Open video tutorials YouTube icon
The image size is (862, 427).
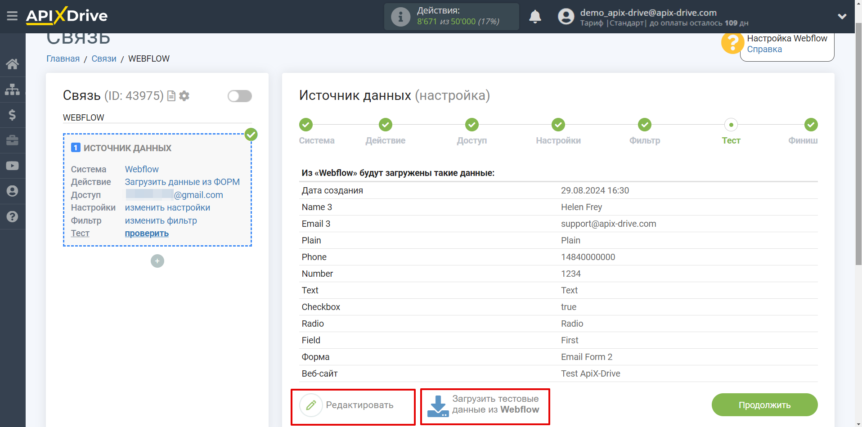coord(12,166)
